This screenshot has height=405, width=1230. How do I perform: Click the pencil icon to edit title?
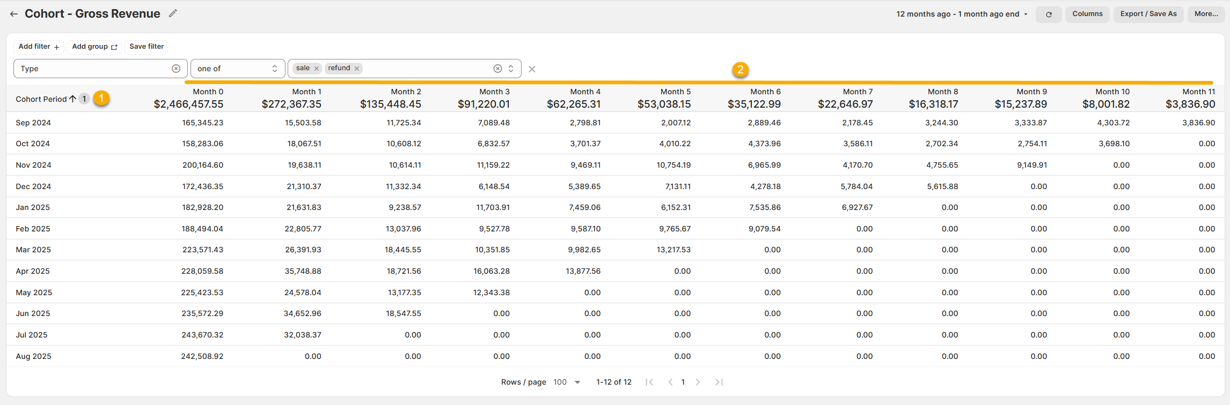click(x=173, y=13)
